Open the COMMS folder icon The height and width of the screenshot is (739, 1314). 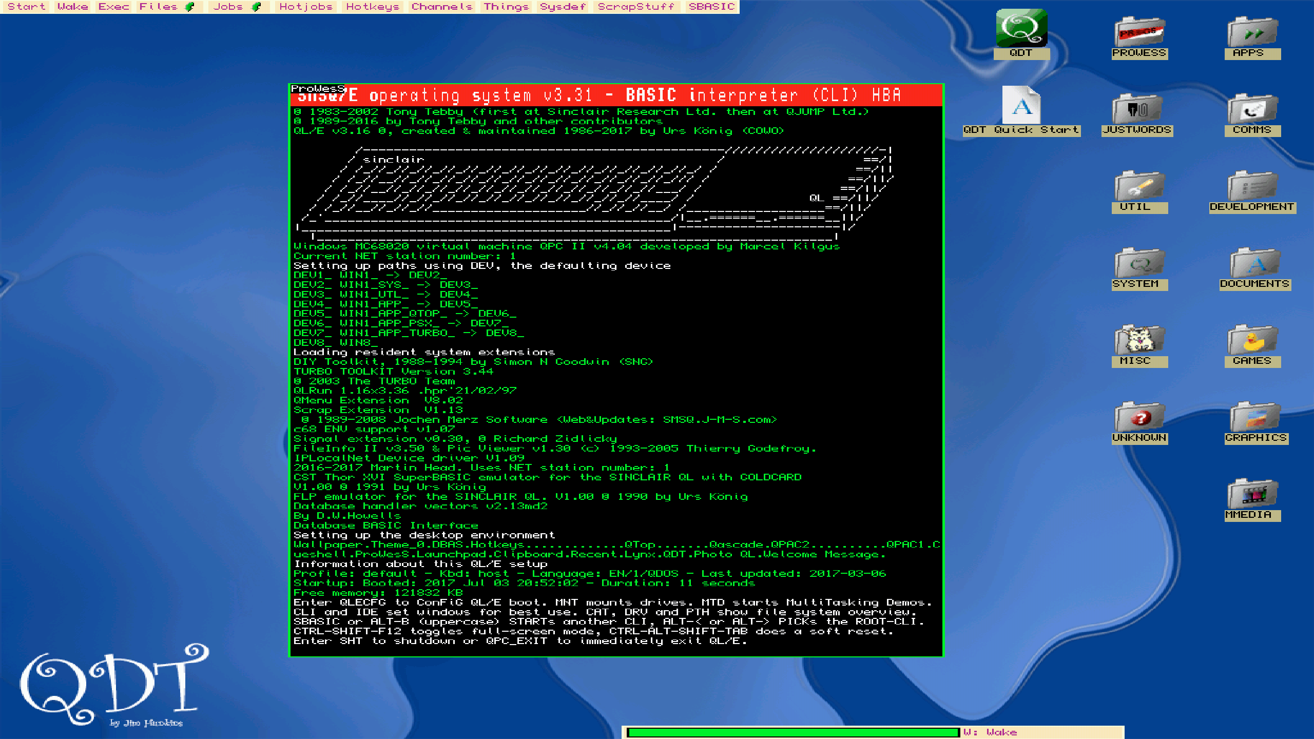click(1252, 109)
